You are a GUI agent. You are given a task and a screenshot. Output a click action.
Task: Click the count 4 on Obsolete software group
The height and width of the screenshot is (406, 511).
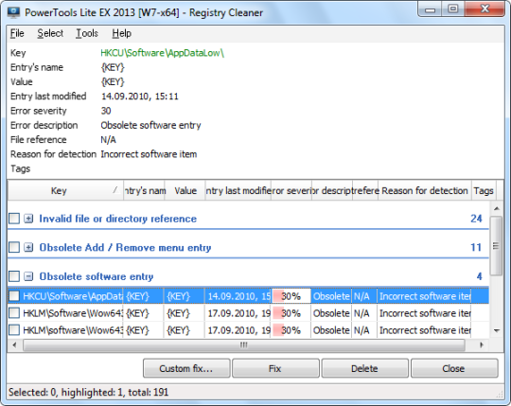tap(480, 276)
